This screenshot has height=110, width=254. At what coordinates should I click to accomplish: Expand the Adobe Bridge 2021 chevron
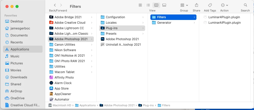[92, 17]
